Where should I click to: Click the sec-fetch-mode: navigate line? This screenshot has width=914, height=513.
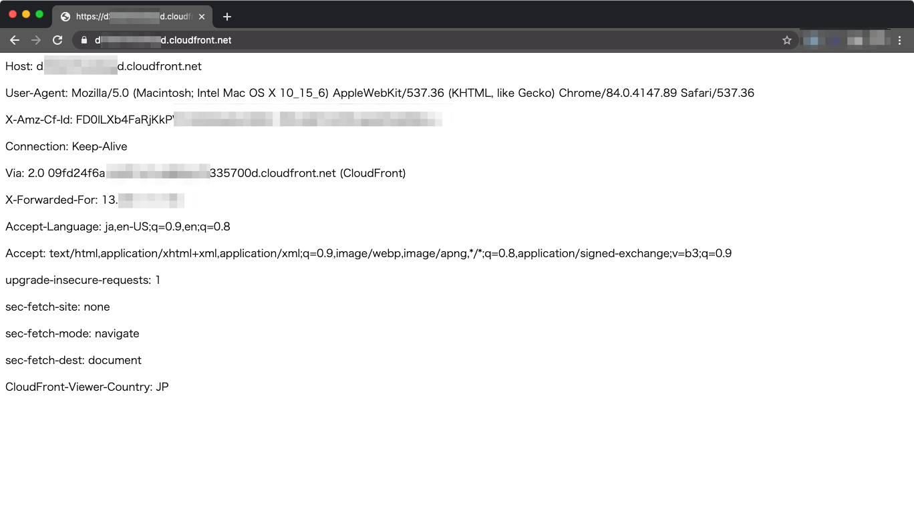click(x=72, y=333)
